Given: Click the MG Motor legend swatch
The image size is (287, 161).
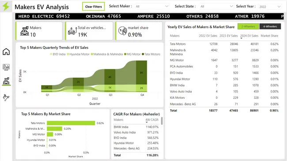Looking at the screenshot, I should click(x=125, y=54).
